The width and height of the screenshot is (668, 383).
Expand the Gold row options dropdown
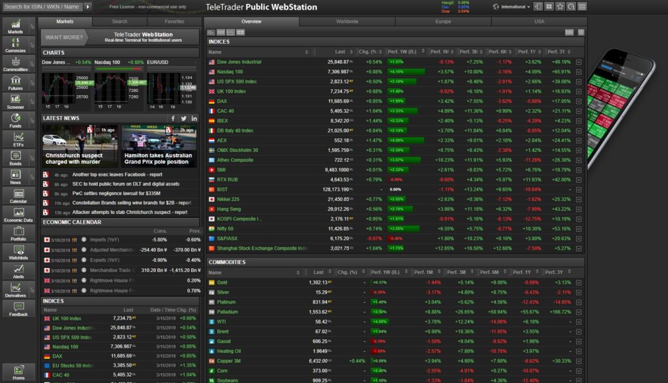point(579,282)
